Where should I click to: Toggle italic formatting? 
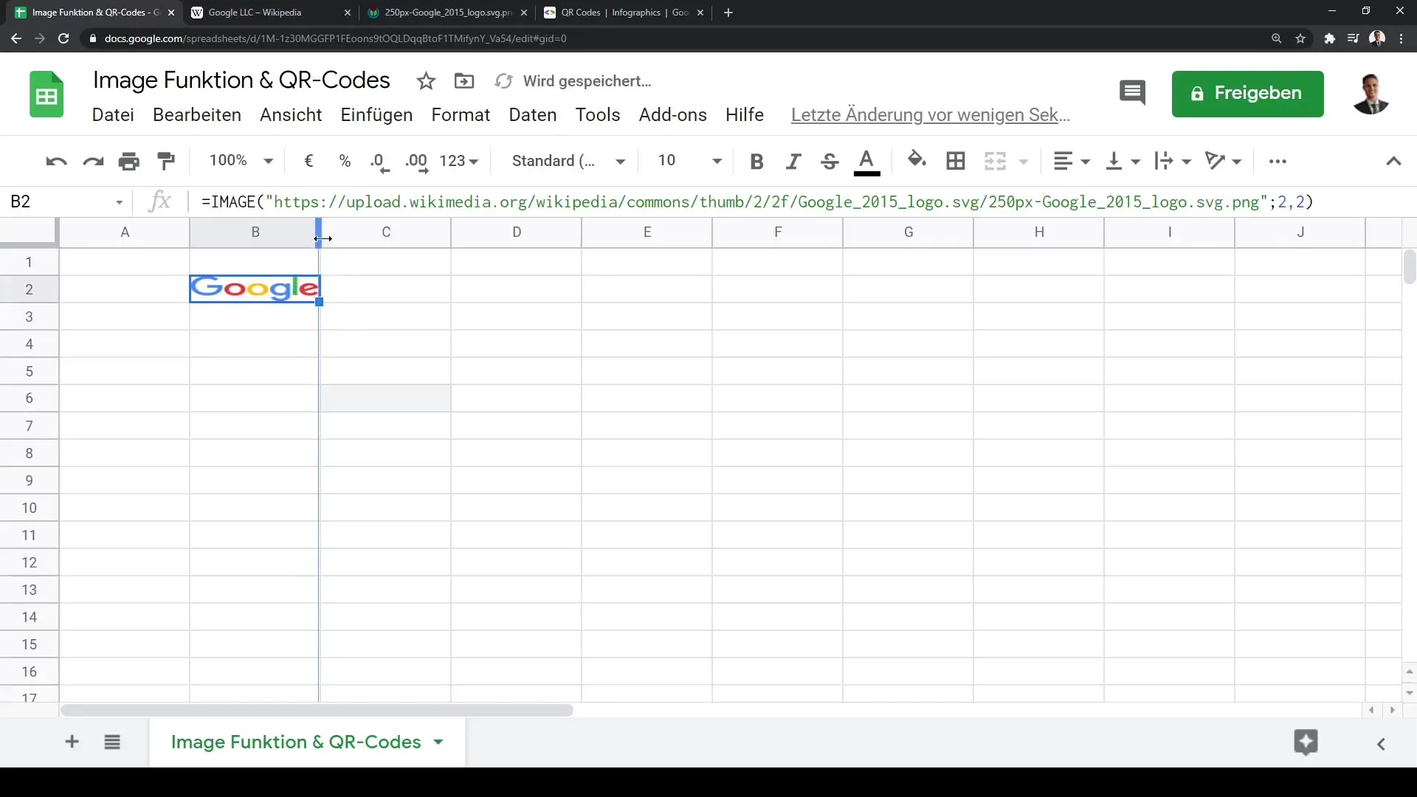point(793,161)
